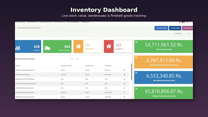Screen dimensions: 208x117
Task: Sort by the Product column header
Action: tap(18, 66)
